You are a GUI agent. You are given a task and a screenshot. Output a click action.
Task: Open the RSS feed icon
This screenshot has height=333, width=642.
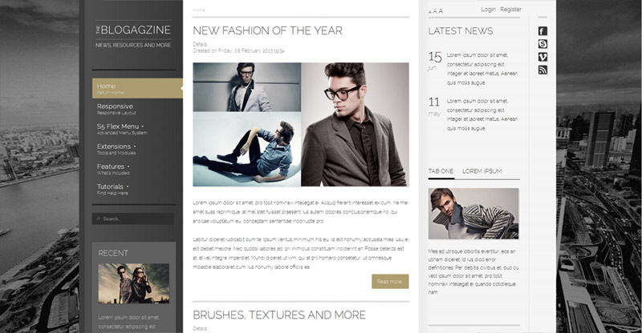click(542, 70)
